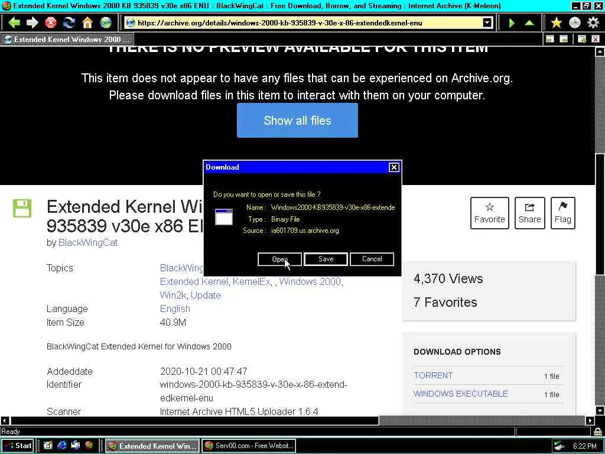Click the vertical scrollbar down arrow
The image size is (605, 454).
pyautogui.click(x=600, y=410)
